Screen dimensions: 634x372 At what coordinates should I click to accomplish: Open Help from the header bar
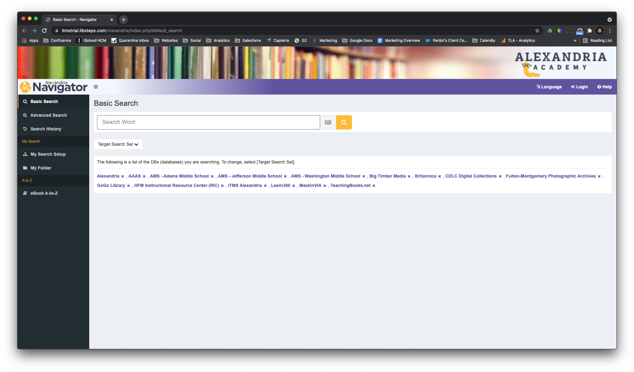(604, 87)
